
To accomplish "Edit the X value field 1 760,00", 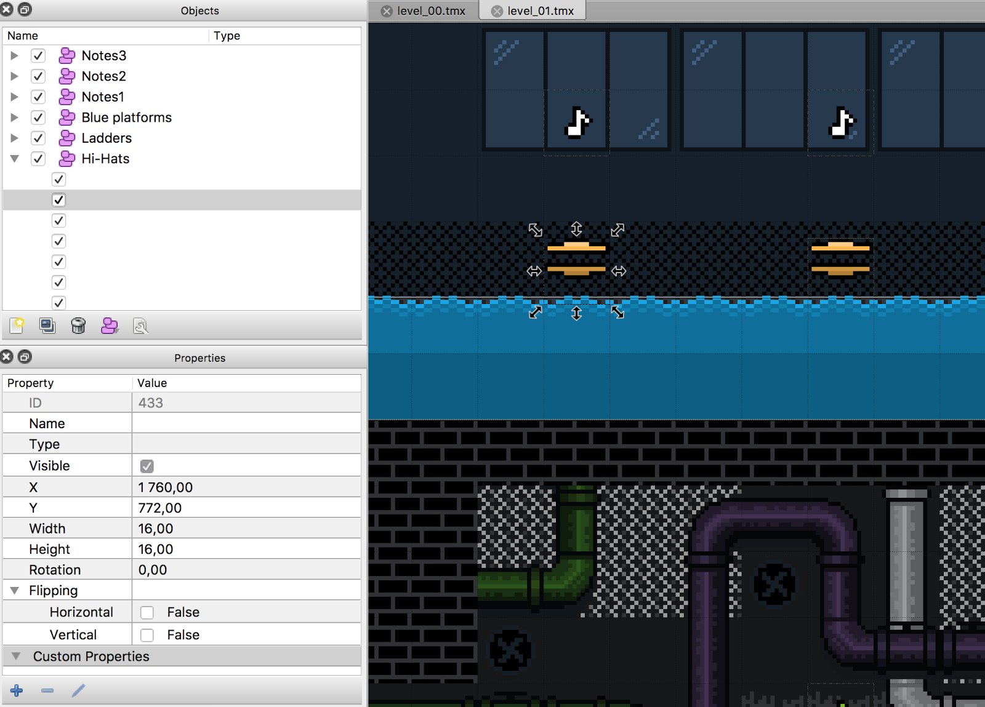I will coord(246,487).
